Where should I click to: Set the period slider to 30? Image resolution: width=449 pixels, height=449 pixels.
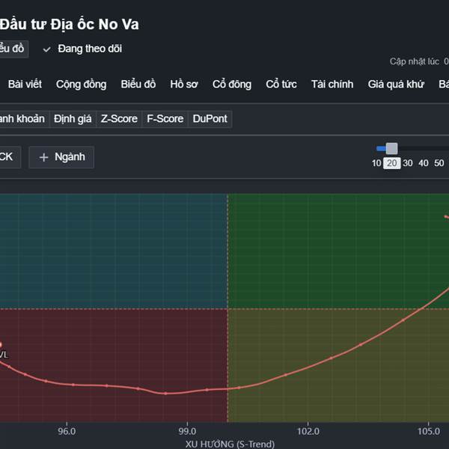click(x=408, y=163)
